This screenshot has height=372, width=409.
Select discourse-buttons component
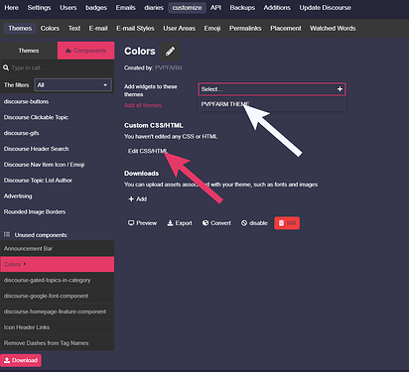58,101
